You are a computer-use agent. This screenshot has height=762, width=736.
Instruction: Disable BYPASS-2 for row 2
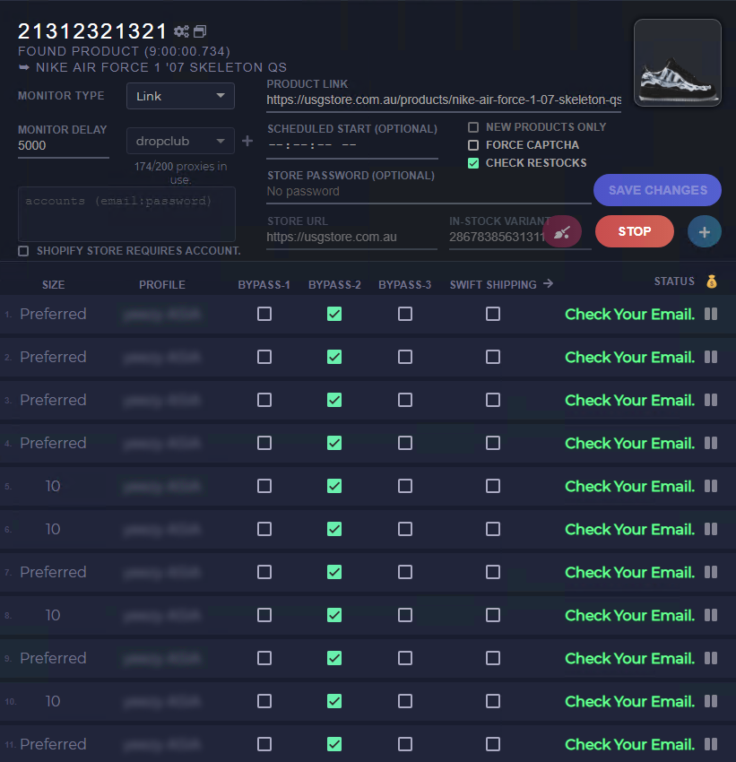pos(334,357)
